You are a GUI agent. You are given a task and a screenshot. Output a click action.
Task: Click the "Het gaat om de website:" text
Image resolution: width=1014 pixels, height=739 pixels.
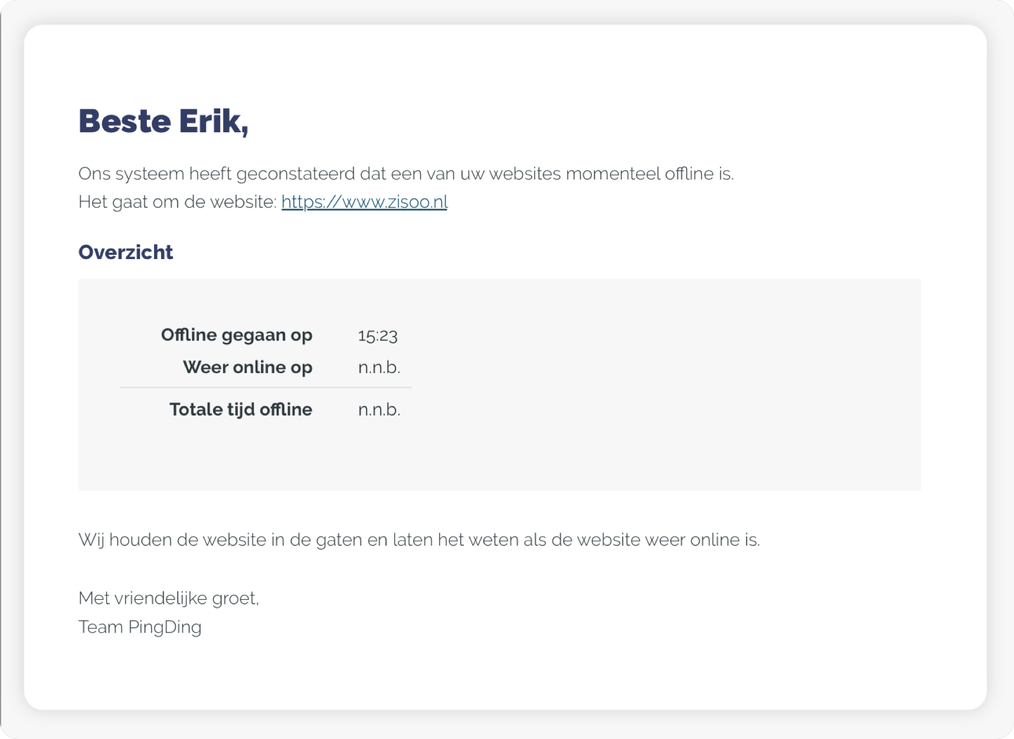177,202
